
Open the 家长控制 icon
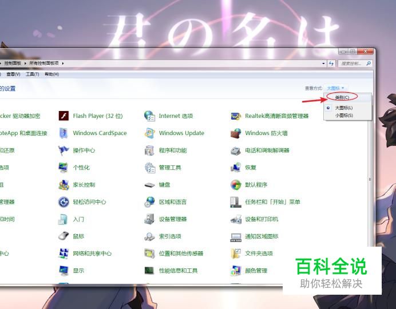click(x=64, y=185)
